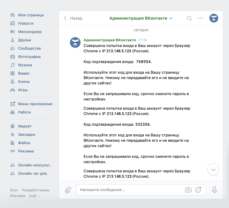
Task: Open Файлы in the sidebar
Action: click(x=24, y=143)
